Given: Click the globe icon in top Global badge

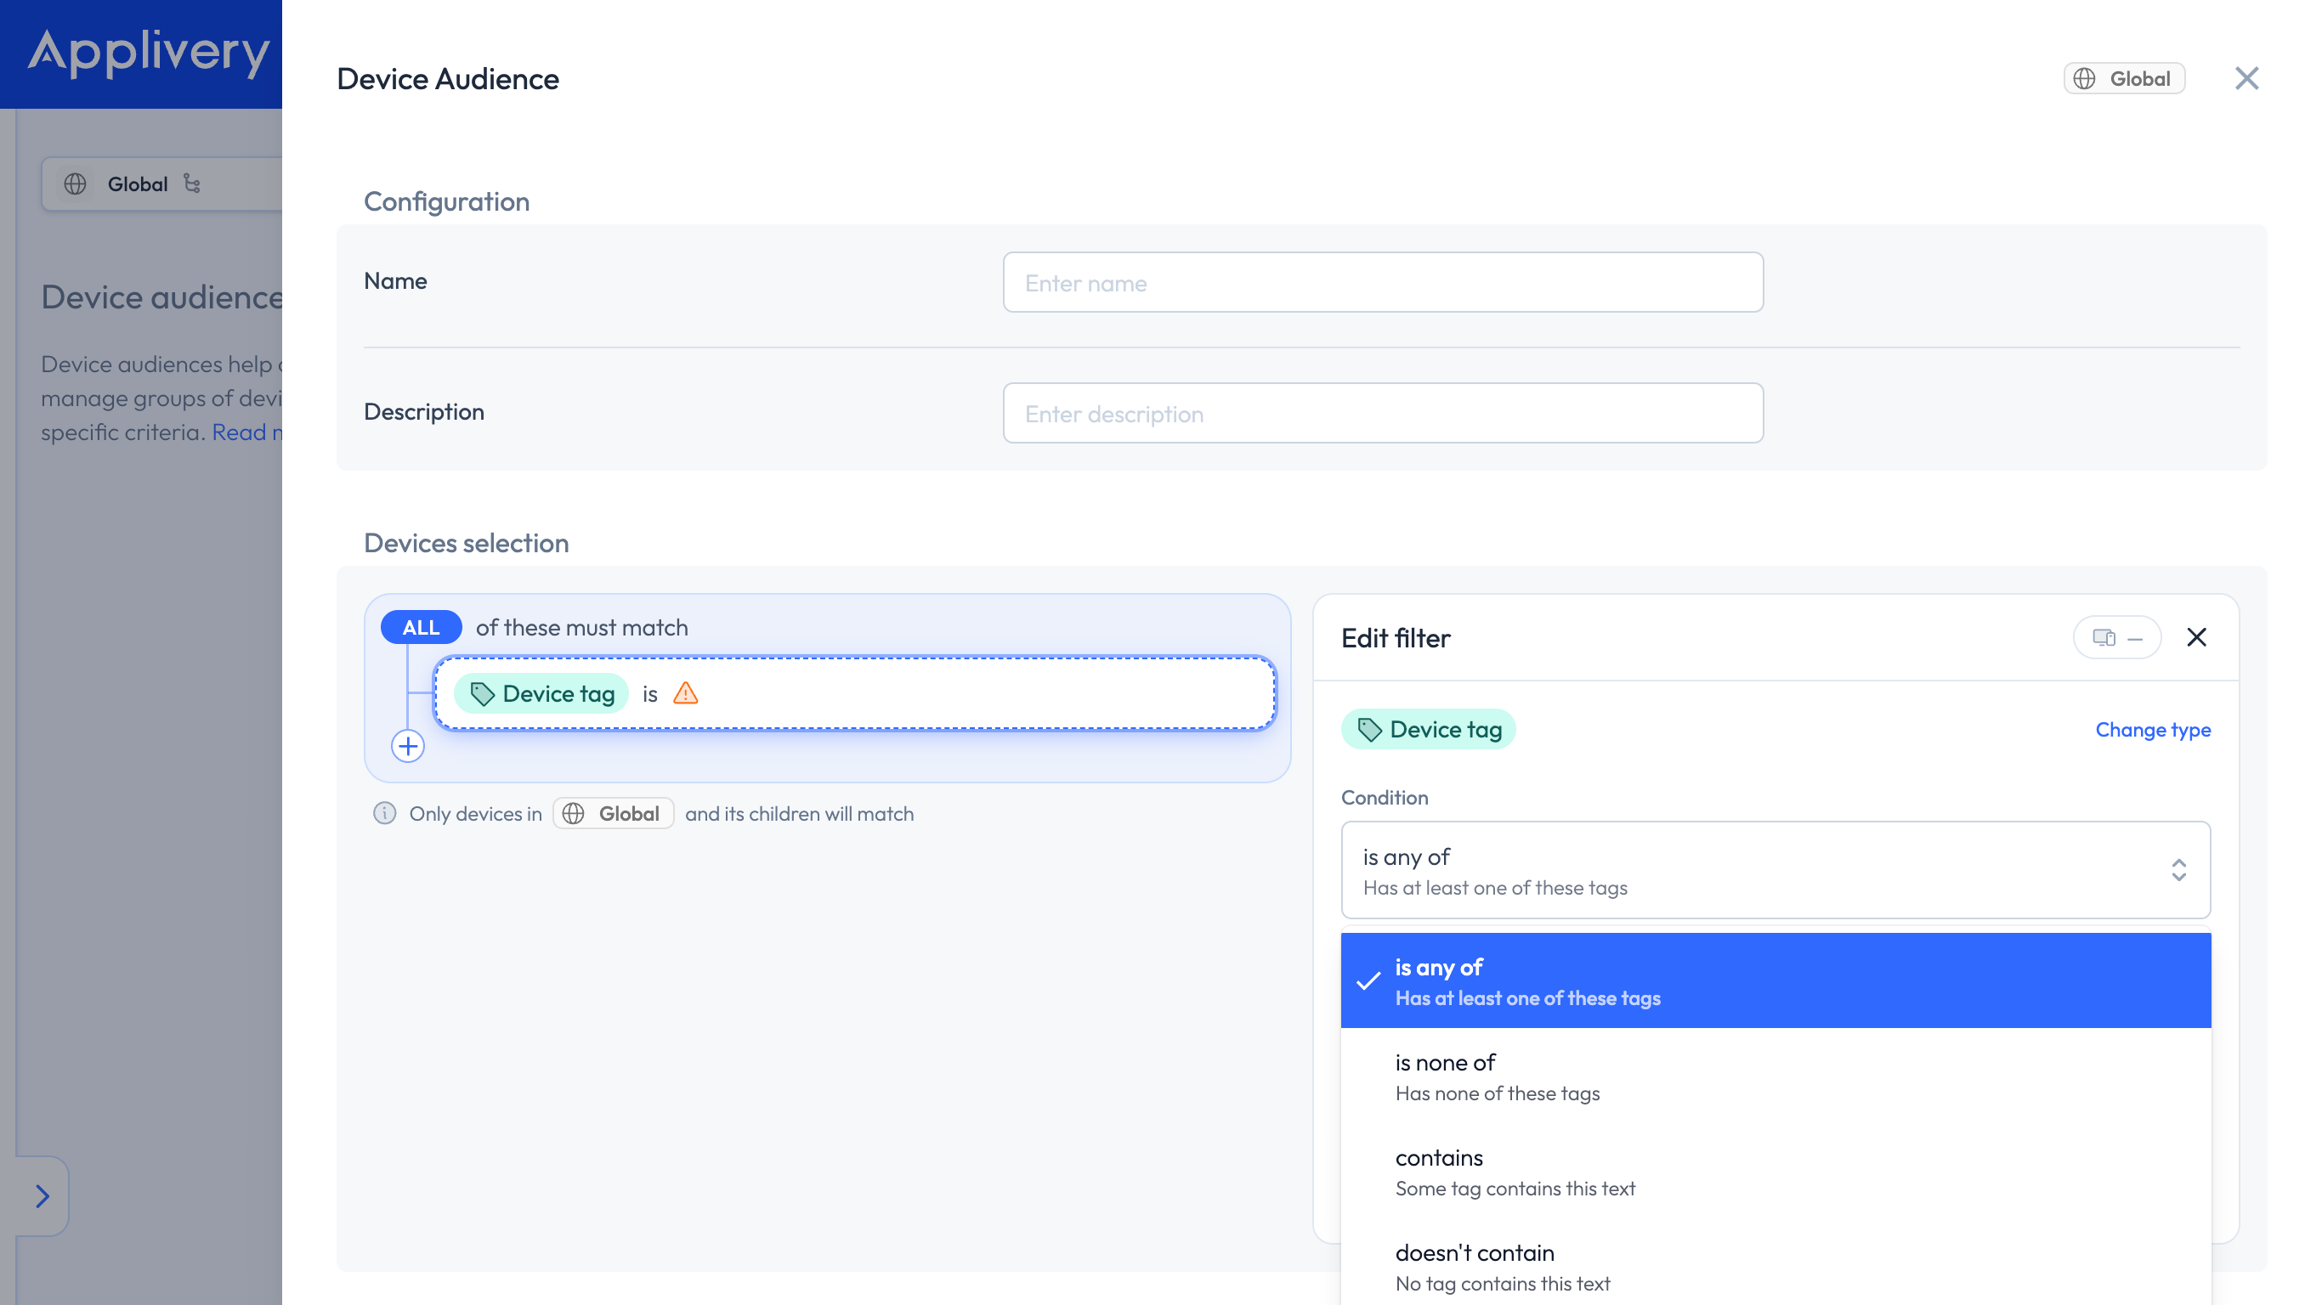Looking at the screenshot, I should pyautogui.click(x=2085, y=78).
